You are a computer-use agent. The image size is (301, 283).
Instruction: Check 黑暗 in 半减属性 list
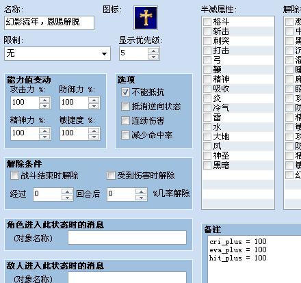pyautogui.click(x=207, y=165)
